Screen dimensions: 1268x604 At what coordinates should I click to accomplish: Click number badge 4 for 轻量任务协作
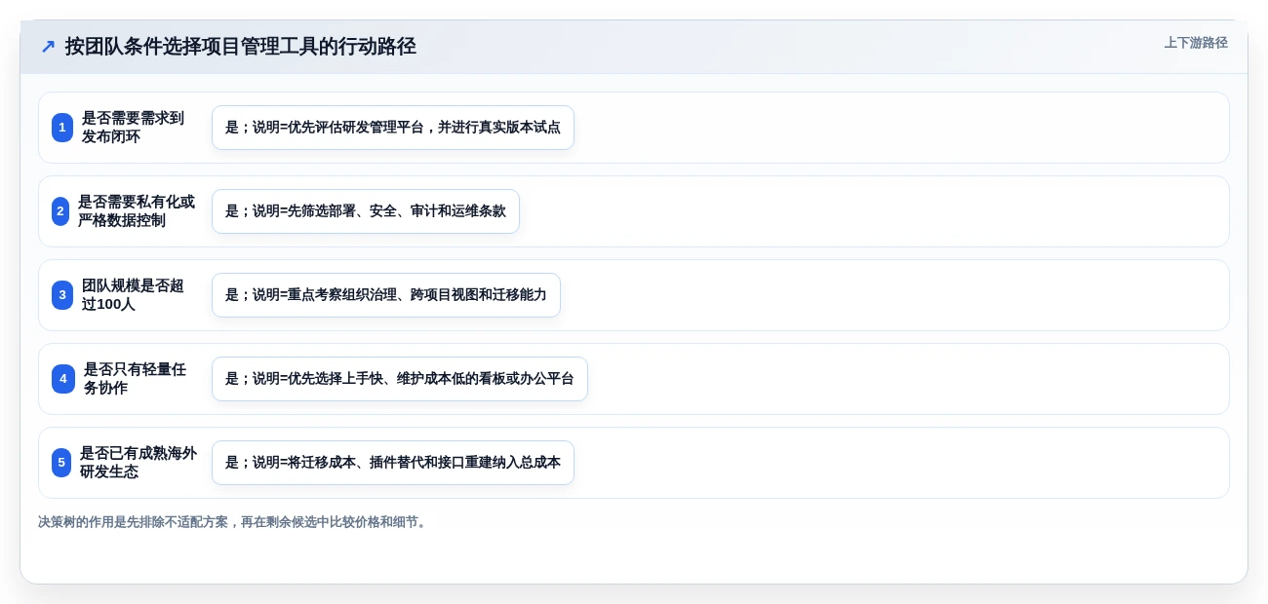click(x=63, y=379)
